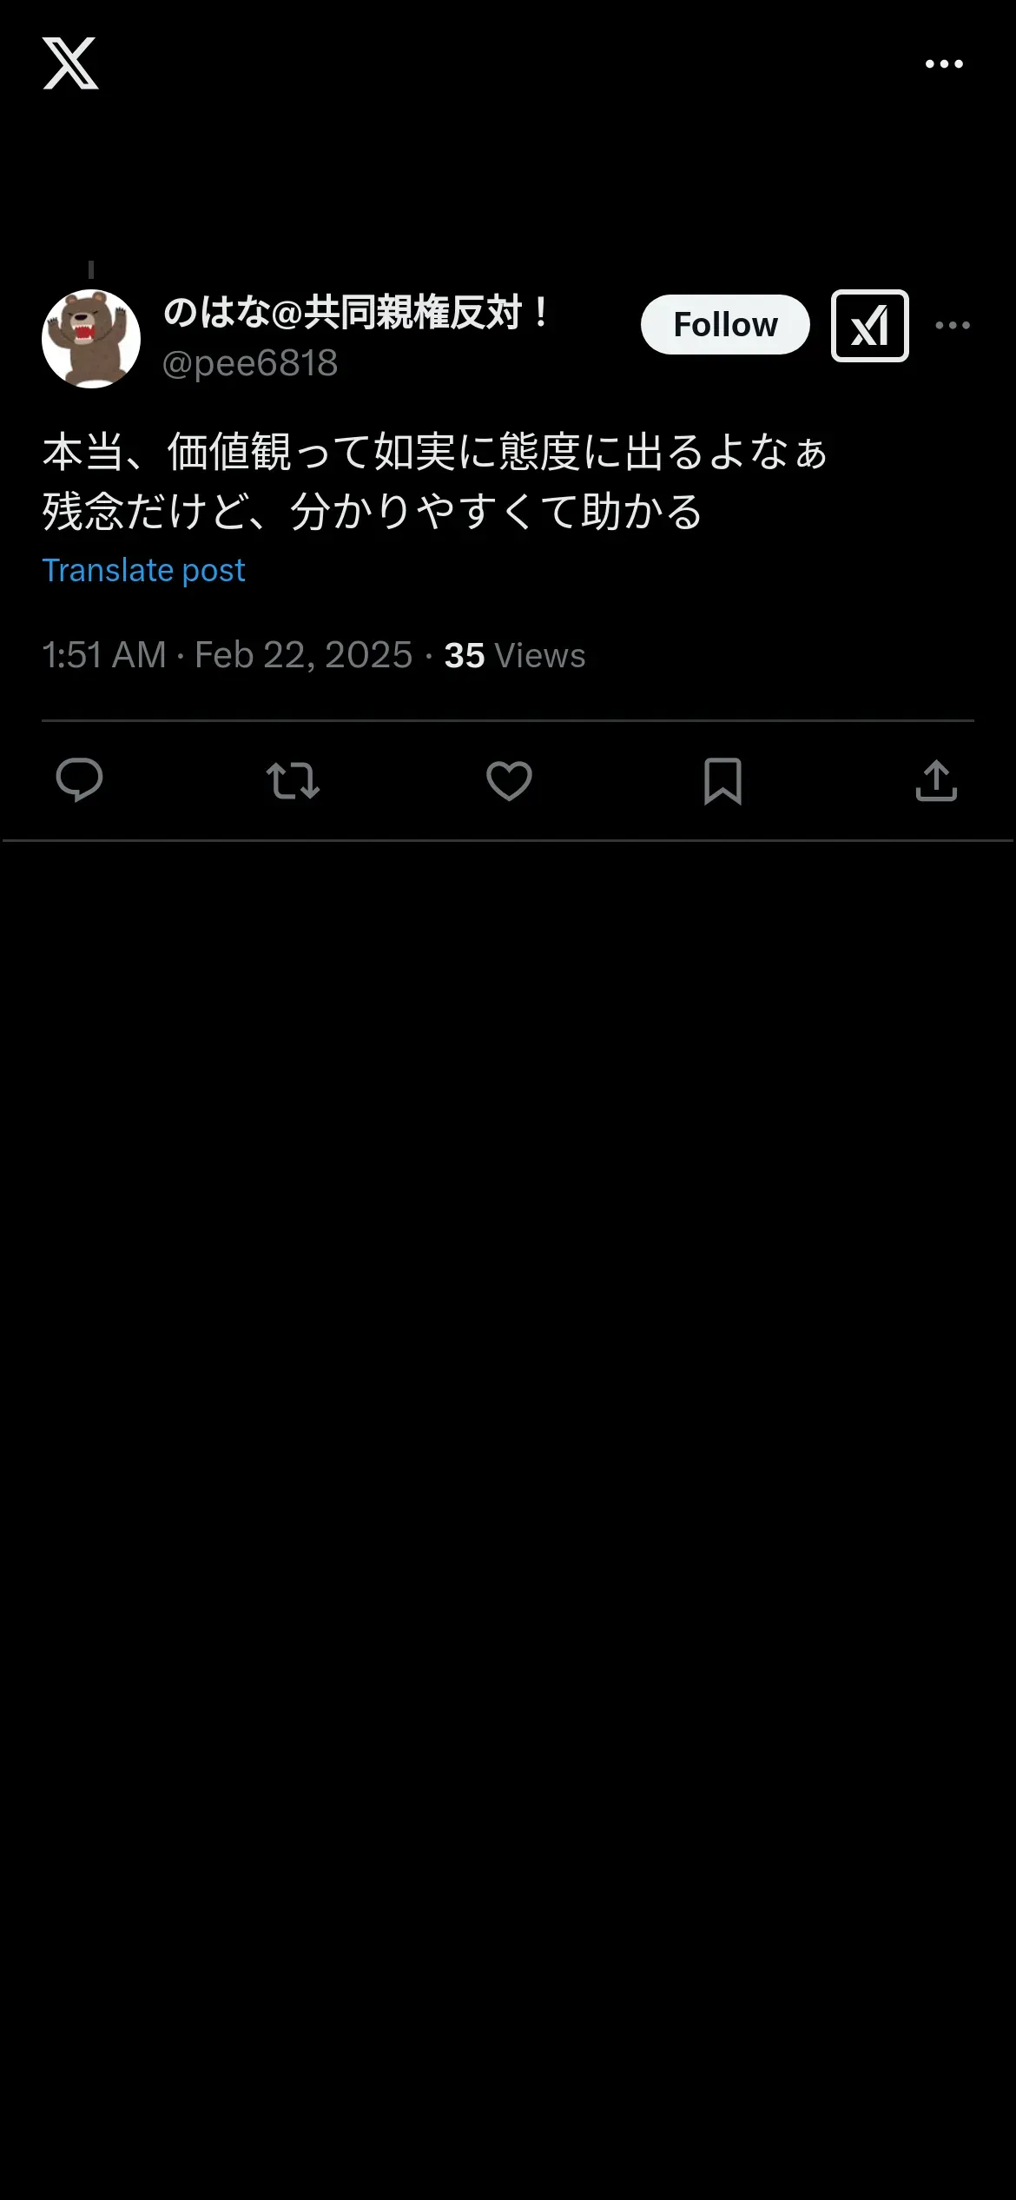This screenshot has height=2200, width=1016.
Task: Open the bear profile picture
Action: pos(91,339)
